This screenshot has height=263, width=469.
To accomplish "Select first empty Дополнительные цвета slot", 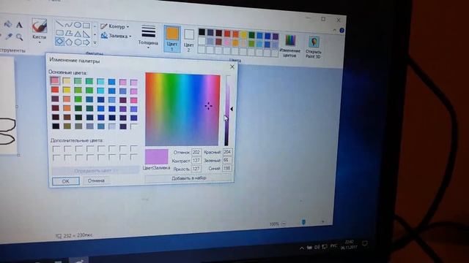I will pyautogui.click(x=56, y=149).
